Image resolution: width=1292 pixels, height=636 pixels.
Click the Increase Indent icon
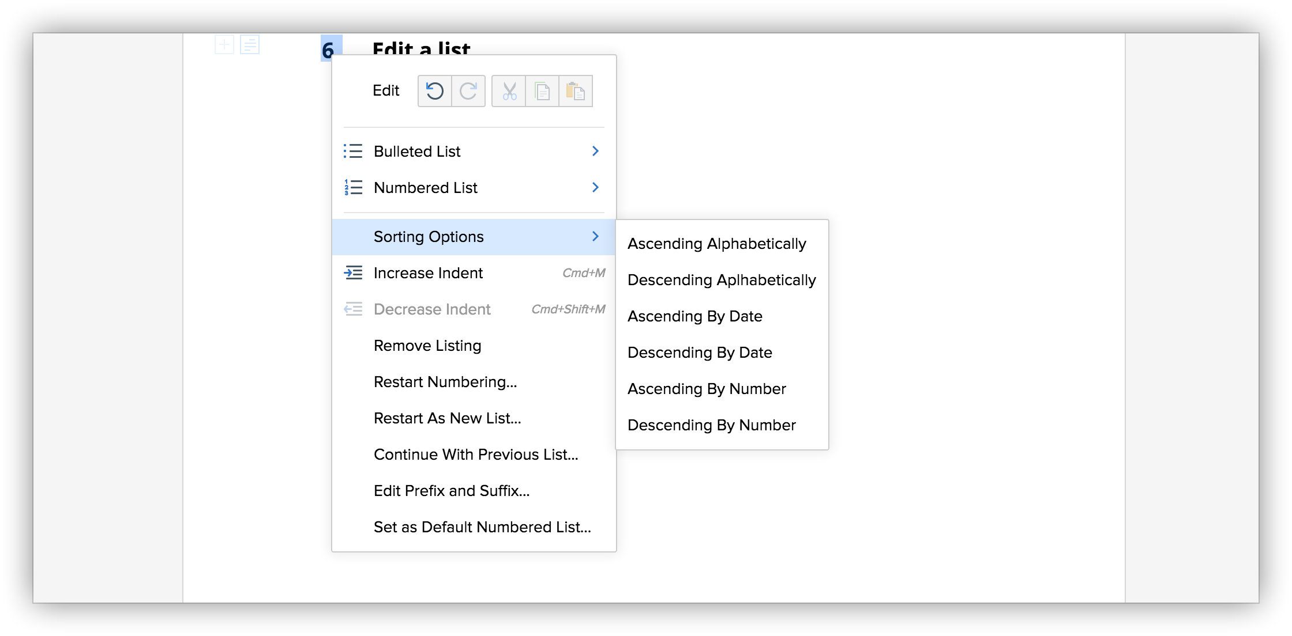[x=353, y=273]
